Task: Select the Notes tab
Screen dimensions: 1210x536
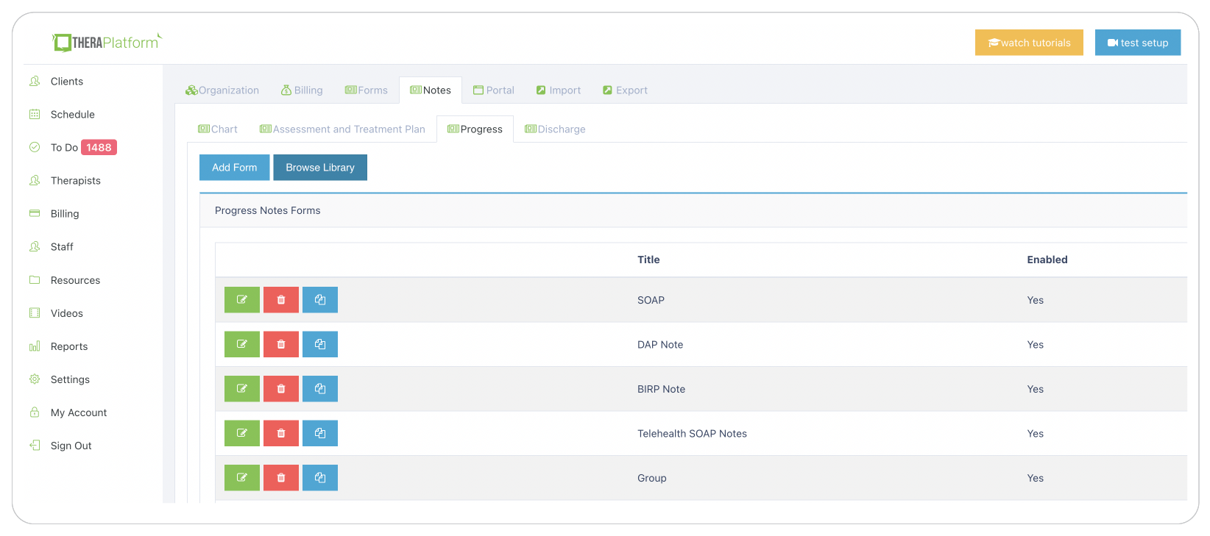Action: point(431,90)
